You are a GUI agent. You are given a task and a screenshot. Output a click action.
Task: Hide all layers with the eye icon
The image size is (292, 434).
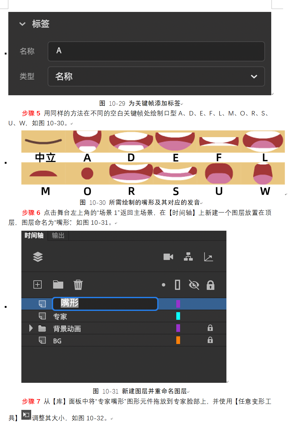(x=194, y=285)
